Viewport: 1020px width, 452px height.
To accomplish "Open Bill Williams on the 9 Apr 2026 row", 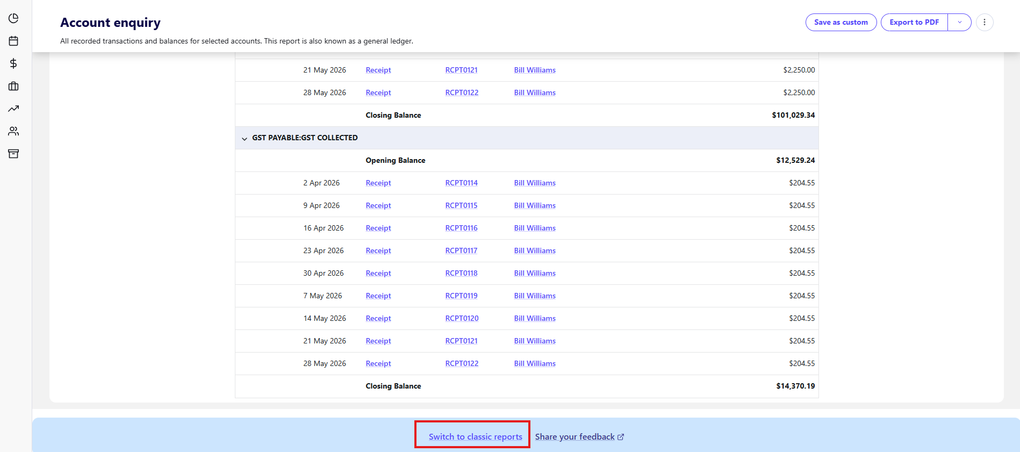I will point(535,205).
